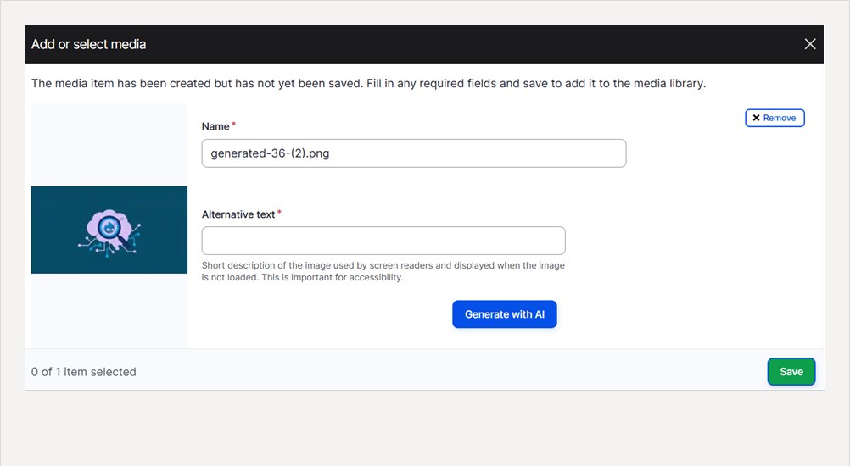Screen dimensions: 850x466
Task: Click the red asterisk beside Alternative text
Action: [x=279, y=213]
